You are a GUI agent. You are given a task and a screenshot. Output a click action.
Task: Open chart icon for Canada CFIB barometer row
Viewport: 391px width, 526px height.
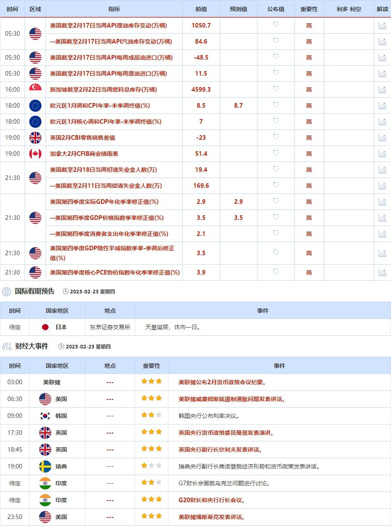pos(382,154)
